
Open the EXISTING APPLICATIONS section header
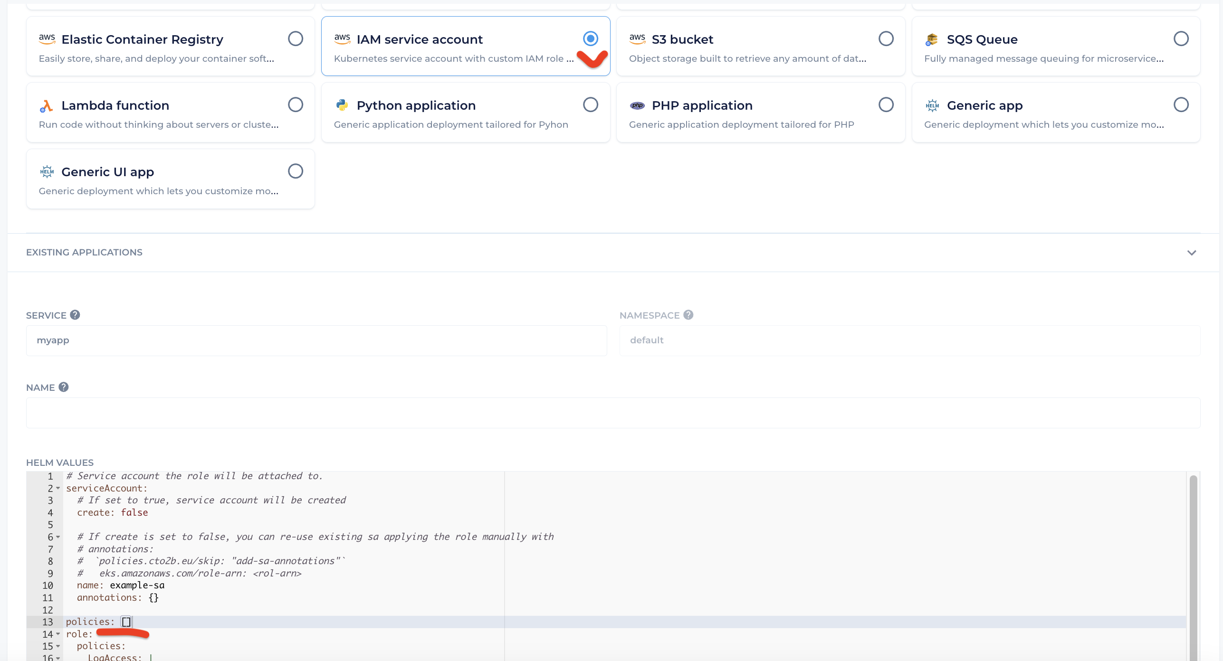click(x=84, y=252)
